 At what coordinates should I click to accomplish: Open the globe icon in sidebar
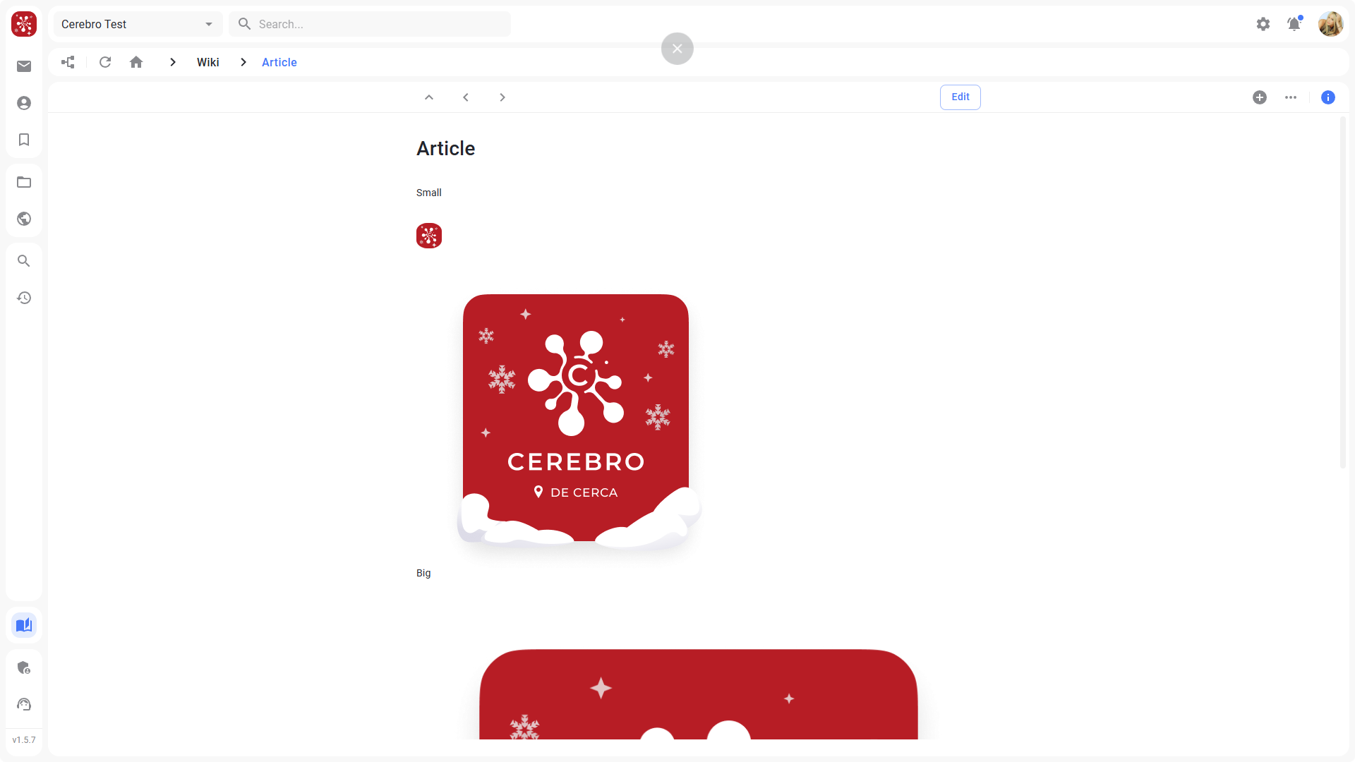coord(24,219)
